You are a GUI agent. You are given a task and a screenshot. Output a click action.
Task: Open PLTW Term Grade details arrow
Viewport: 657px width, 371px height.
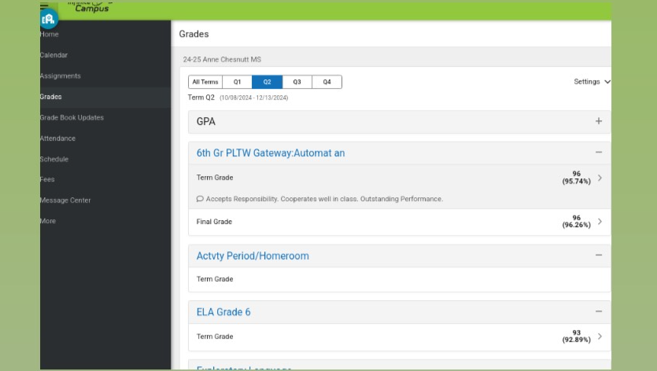(x=600, y=178)
